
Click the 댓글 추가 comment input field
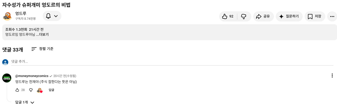coord(172,61)
